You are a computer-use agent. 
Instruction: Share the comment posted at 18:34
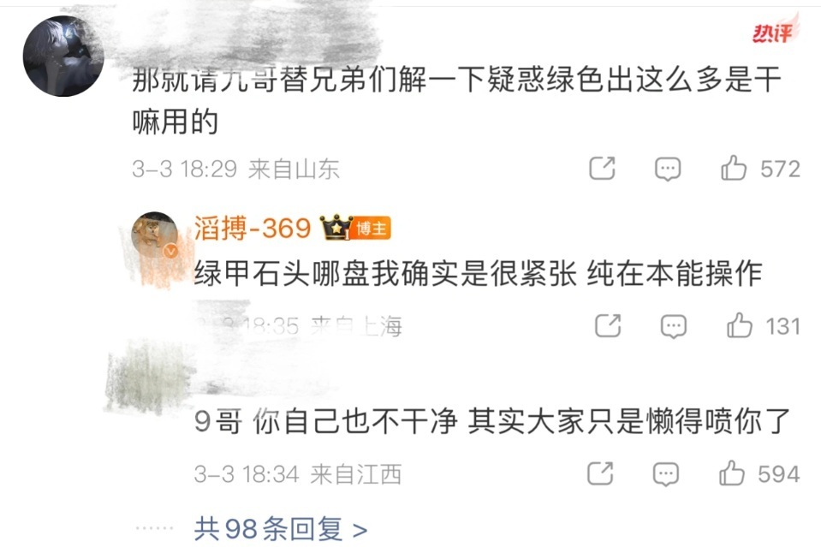600,473
